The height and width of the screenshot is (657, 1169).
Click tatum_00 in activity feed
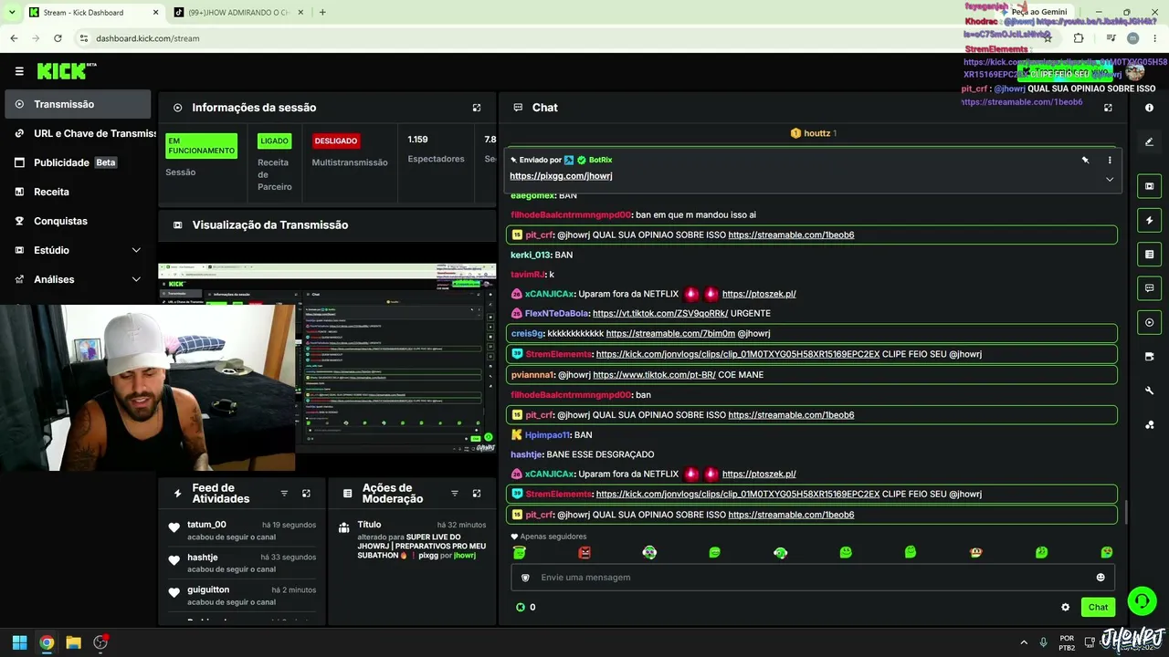coord(206,525)
